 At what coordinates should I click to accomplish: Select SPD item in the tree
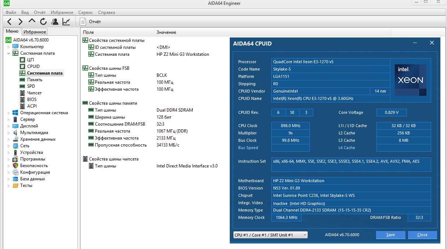click(31, 86)
